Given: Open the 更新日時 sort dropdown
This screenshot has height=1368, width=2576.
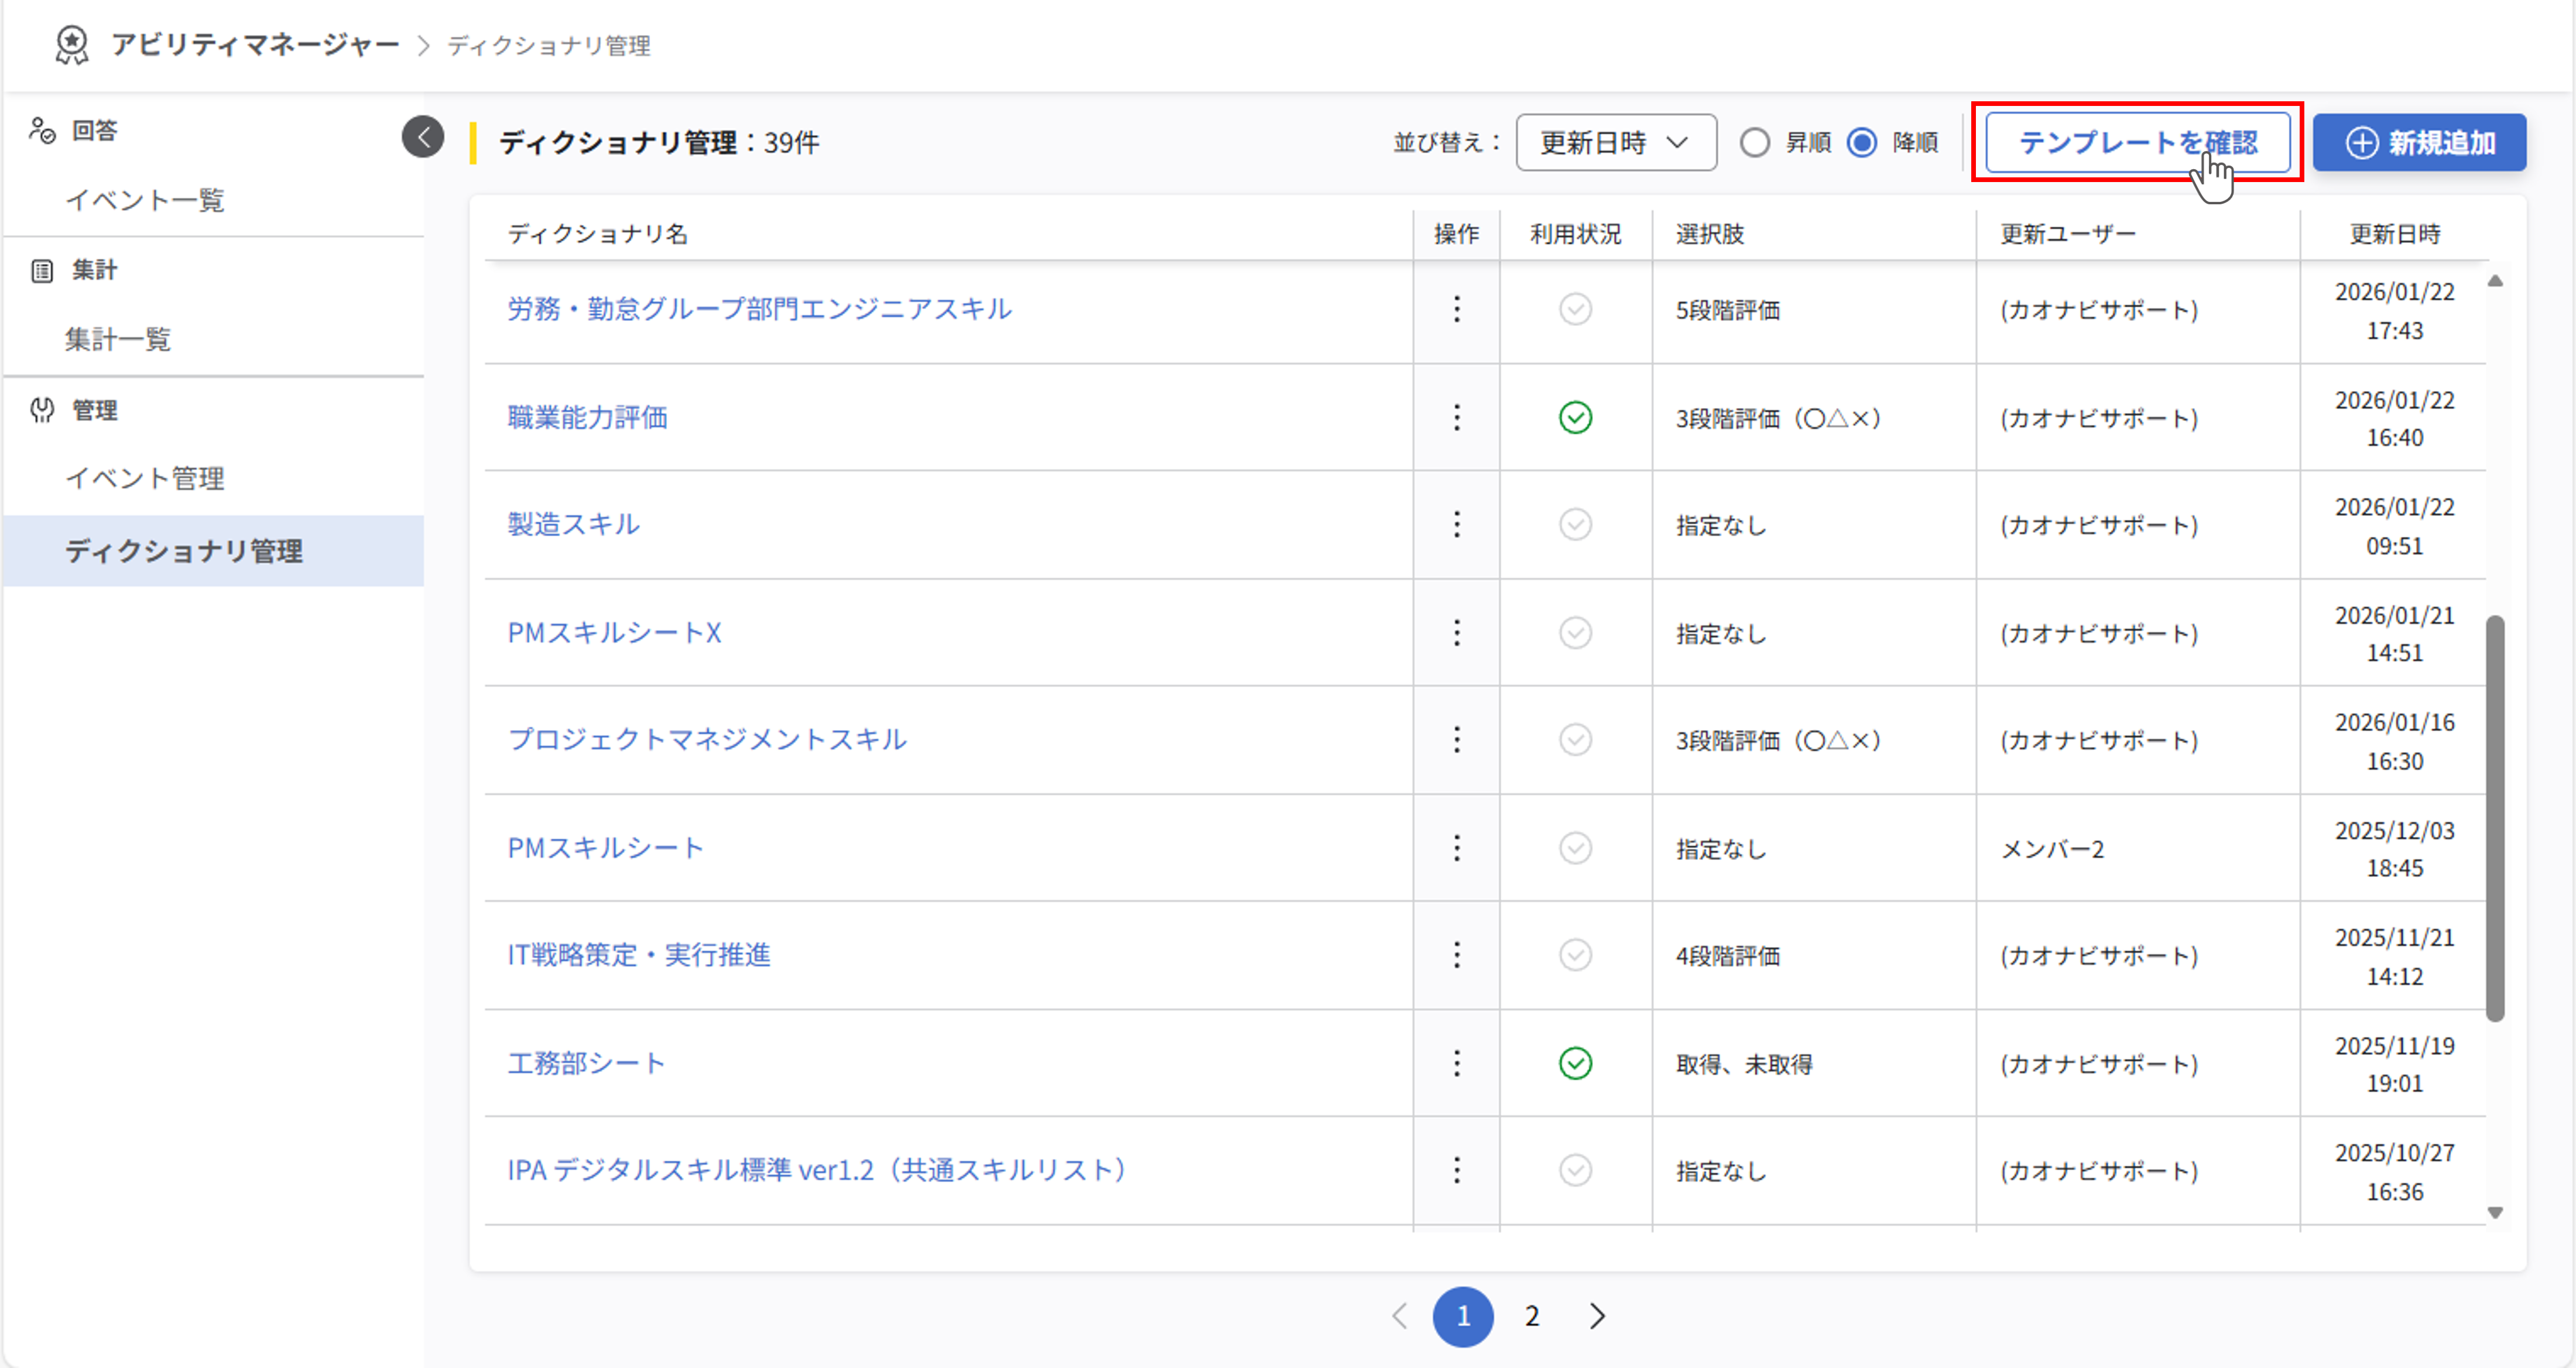Looking at the screenshot, I should pyautogui.click(x=1615, y=142).
